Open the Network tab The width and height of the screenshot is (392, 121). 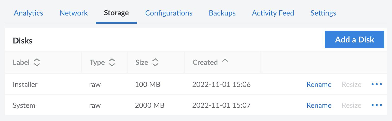74,13
